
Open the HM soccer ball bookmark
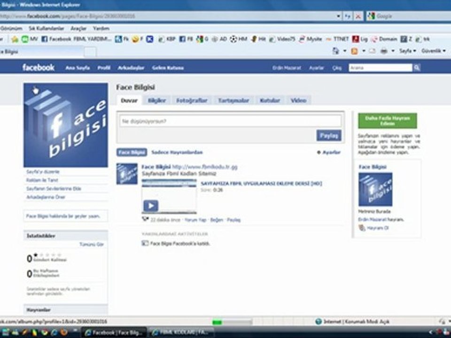pos(239,39)
